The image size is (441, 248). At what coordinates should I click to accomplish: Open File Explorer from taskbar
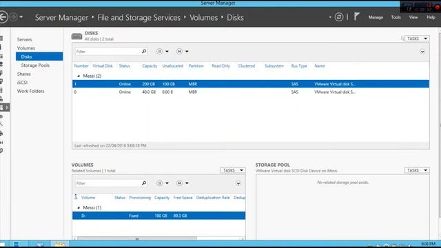pyautogui.click(x=60, y=244)
